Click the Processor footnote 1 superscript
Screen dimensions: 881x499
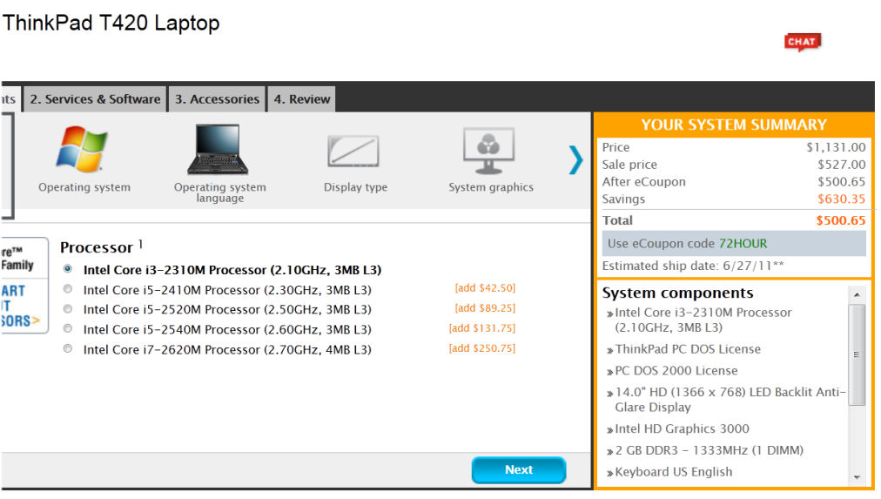(x=141, y=244)
